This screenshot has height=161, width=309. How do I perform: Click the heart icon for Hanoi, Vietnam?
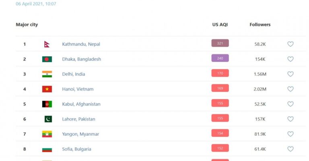click(290, 89)
